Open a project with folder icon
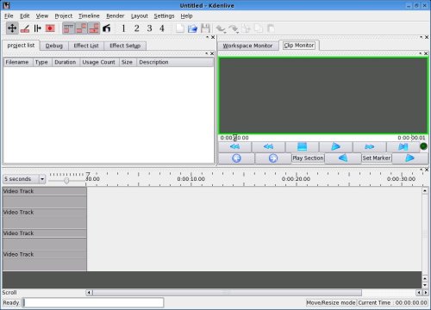Viewport: 431px width, 310px height. [x=192, y=28]
